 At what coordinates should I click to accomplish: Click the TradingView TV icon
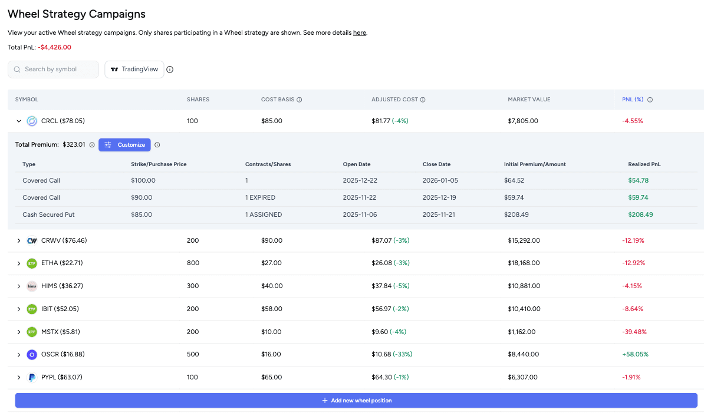pyautogui.click(x=114, y=69)
